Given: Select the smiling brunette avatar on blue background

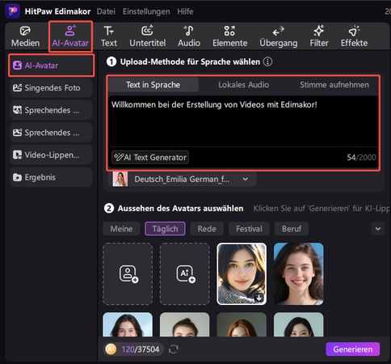Looking at the screenshot, I should [x=299, y=274].
